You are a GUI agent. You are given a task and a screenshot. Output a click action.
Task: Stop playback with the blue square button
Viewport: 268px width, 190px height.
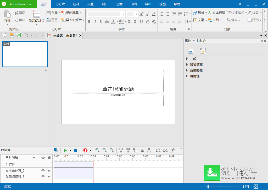tap(76, 150)
